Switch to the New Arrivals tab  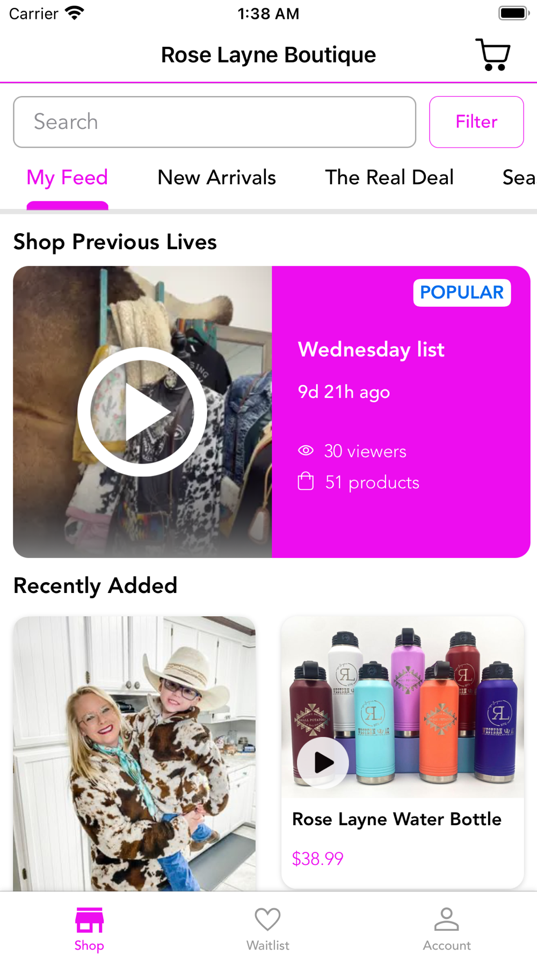(216, 177)
